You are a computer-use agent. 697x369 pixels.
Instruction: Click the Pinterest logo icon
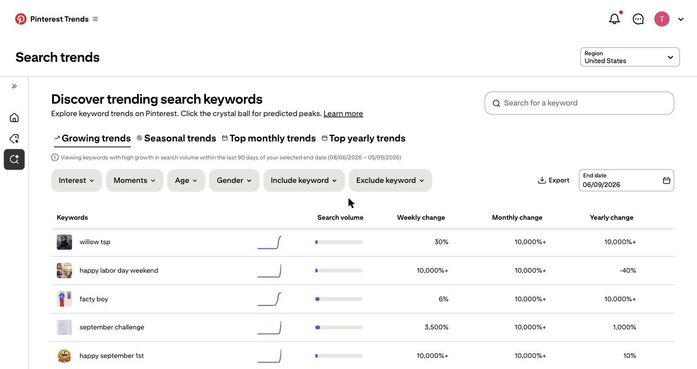pyautogui.click(x=21, y=19)
